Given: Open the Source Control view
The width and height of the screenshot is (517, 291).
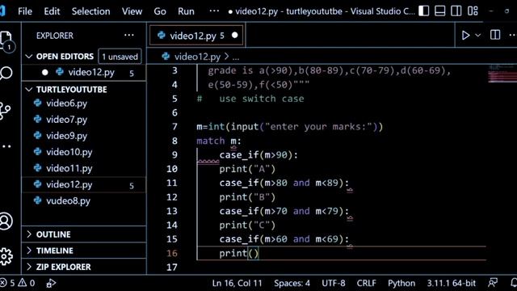Looking at the screenshot, I should coord(6,111).
